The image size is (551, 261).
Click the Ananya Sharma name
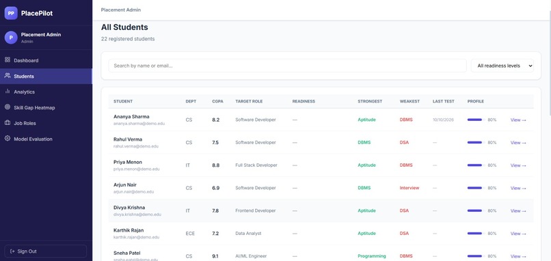click(x=131, y=117)
